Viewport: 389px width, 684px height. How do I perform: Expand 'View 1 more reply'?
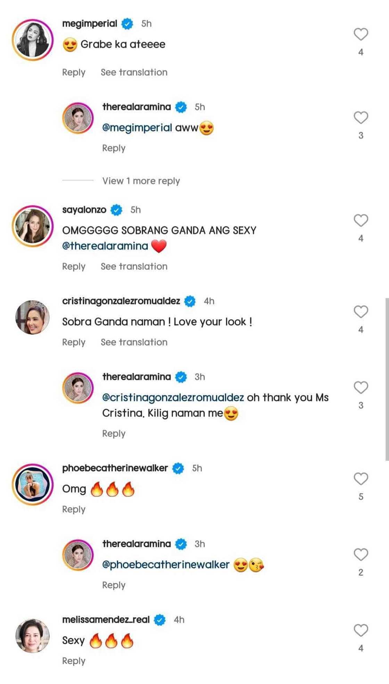click(141, 181)
